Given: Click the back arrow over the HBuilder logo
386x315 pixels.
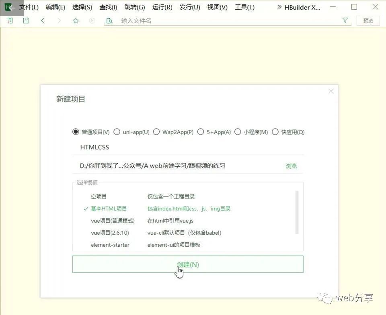Looking at the screenshot, I should pyautogui.click(x=11, y=8).
